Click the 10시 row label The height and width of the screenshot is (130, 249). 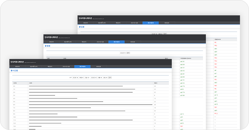pos(14,117)
